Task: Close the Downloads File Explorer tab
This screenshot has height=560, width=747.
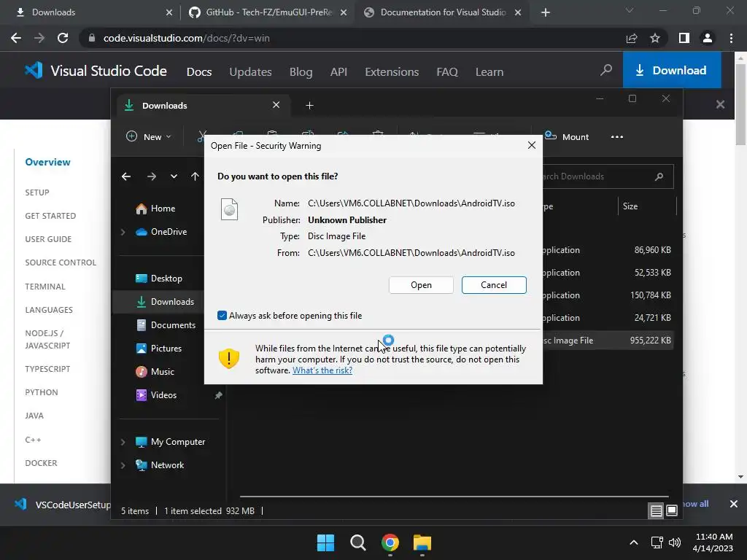Action: pos(276,105)
